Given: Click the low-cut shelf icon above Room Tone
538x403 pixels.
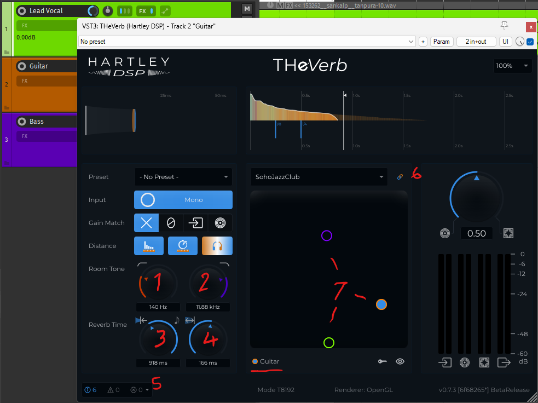Looking at the screenshot, I should [142, 264].
